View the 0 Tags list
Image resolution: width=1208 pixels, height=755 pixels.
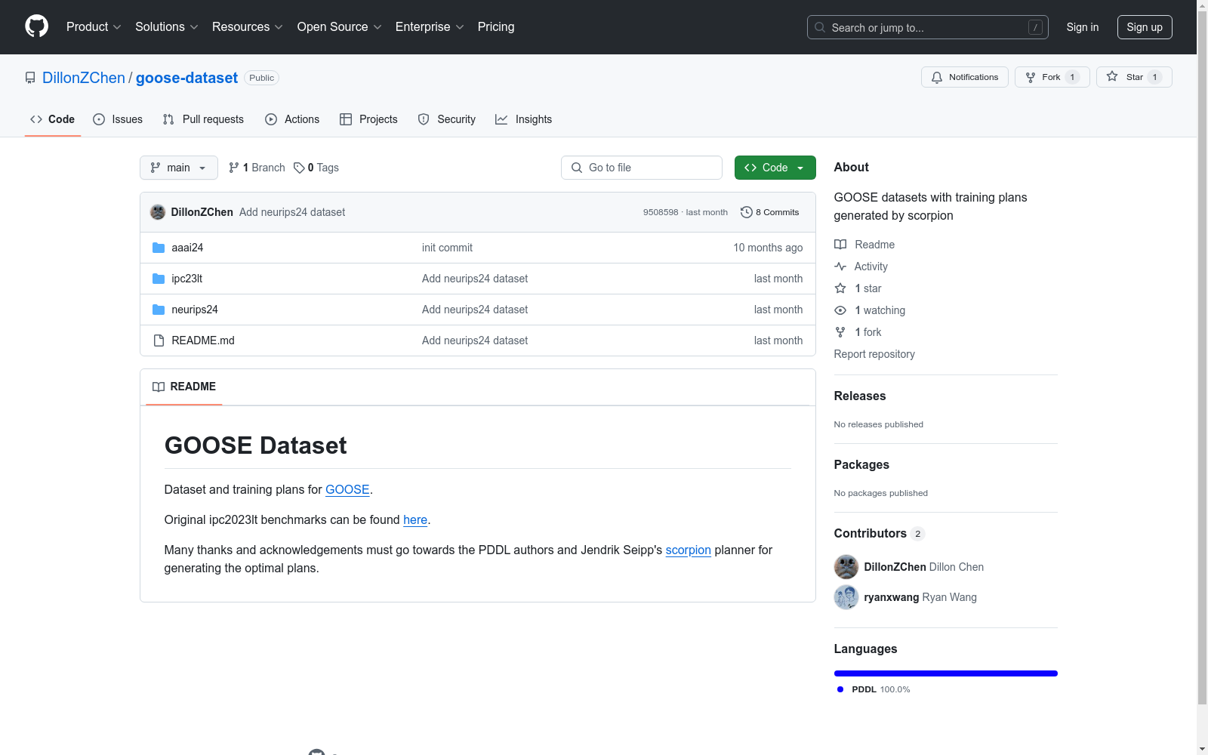[316, 168]
